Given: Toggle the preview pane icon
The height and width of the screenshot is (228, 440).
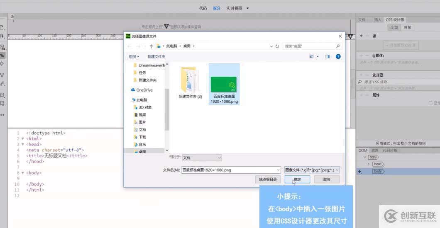Looking at the screenshot, I should [328, 56].
